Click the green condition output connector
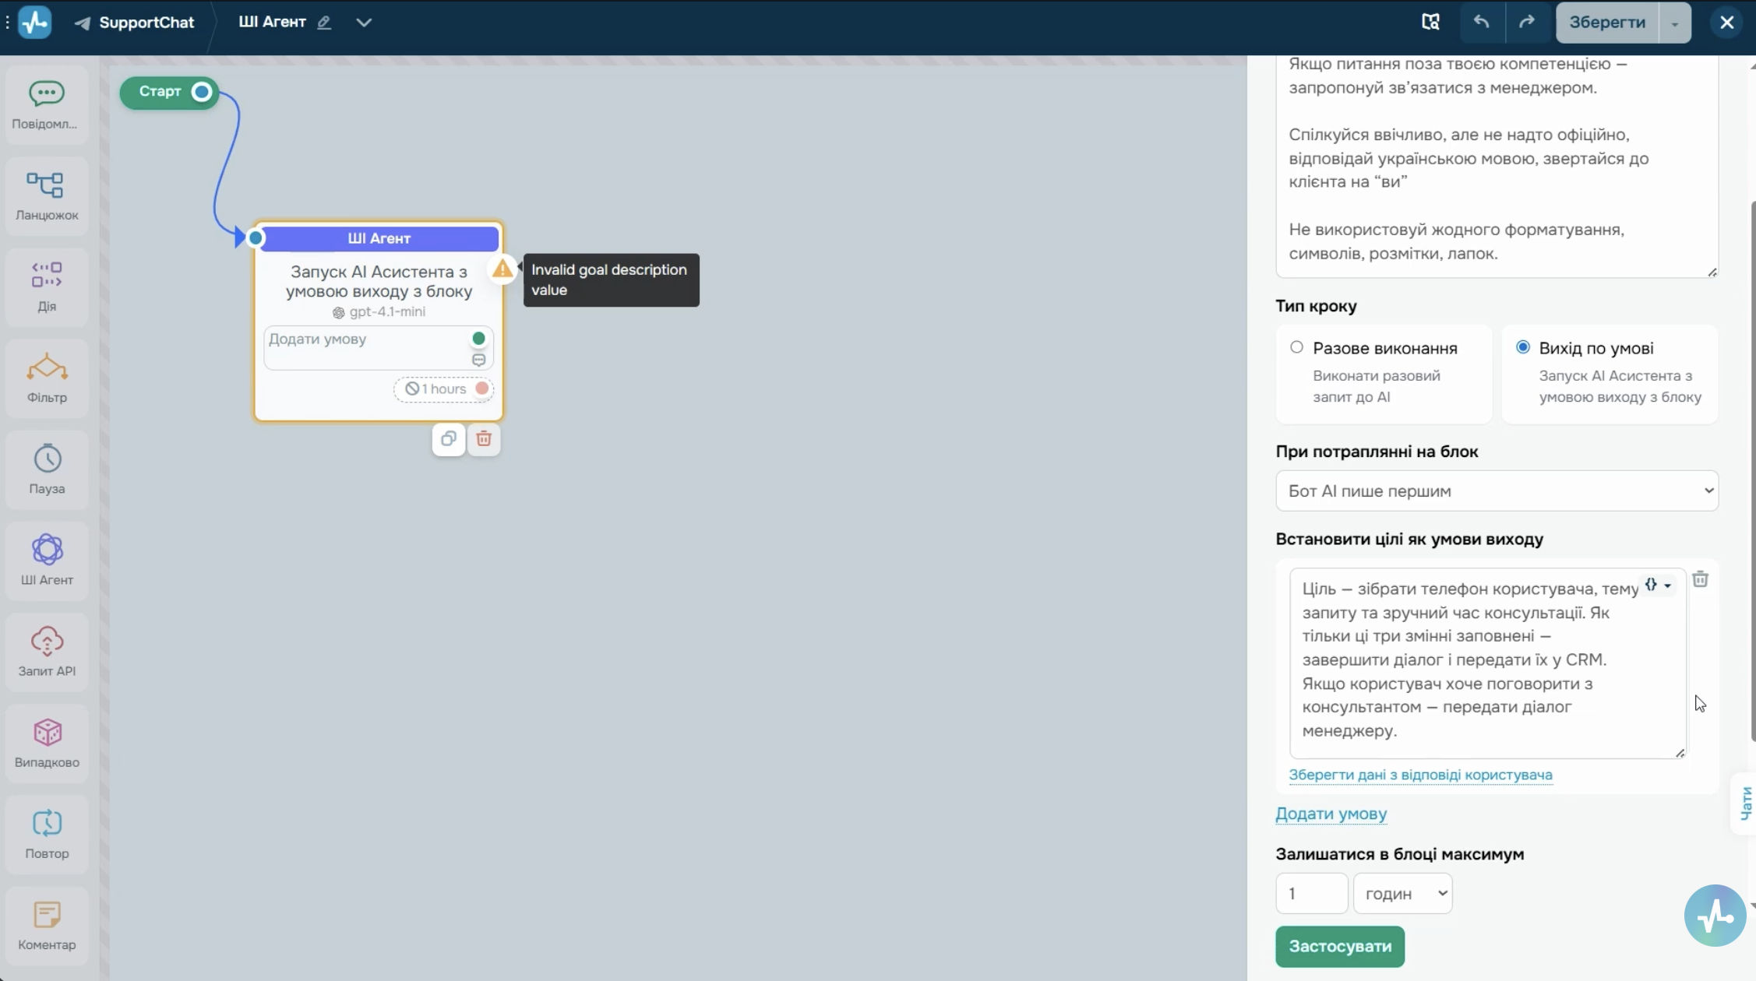The width and height of the screenshot is (1756, 981). pos(478,339)
